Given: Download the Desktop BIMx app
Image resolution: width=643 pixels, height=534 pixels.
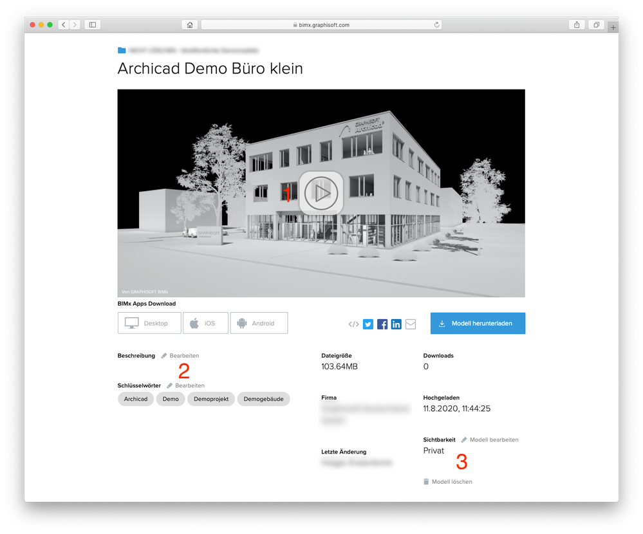Looking at the screenshot, I should 149,323.
